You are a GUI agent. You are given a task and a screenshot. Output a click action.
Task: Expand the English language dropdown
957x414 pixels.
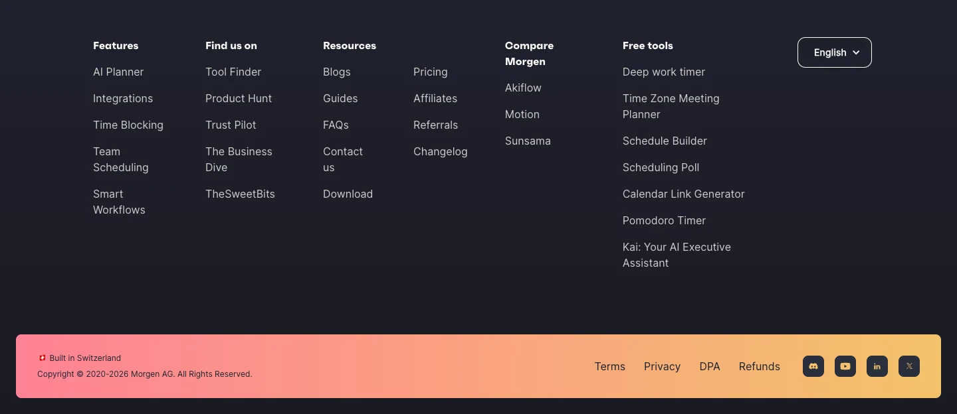(x=835, y=52)
